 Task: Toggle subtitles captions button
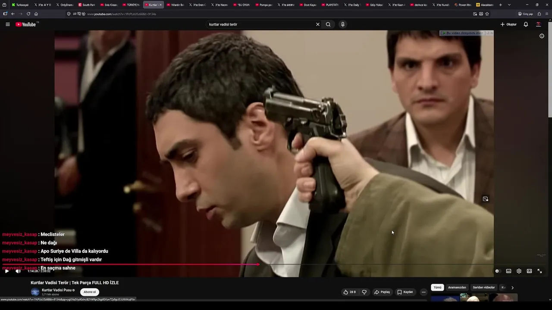pyautogui.click(x=508, y=271)
